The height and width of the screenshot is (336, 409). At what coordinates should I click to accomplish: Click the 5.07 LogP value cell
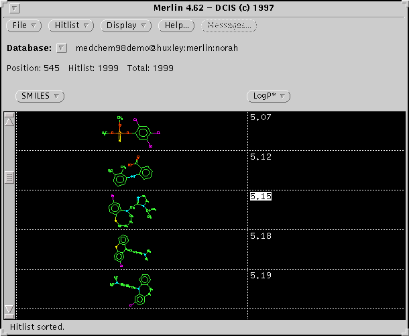click(x=258, y=117)
